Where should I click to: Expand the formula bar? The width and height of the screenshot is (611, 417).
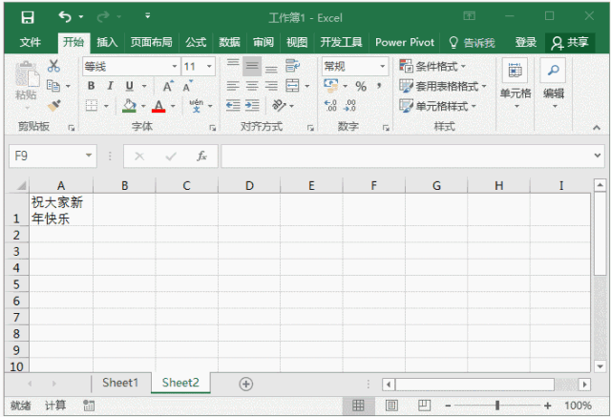597,156
